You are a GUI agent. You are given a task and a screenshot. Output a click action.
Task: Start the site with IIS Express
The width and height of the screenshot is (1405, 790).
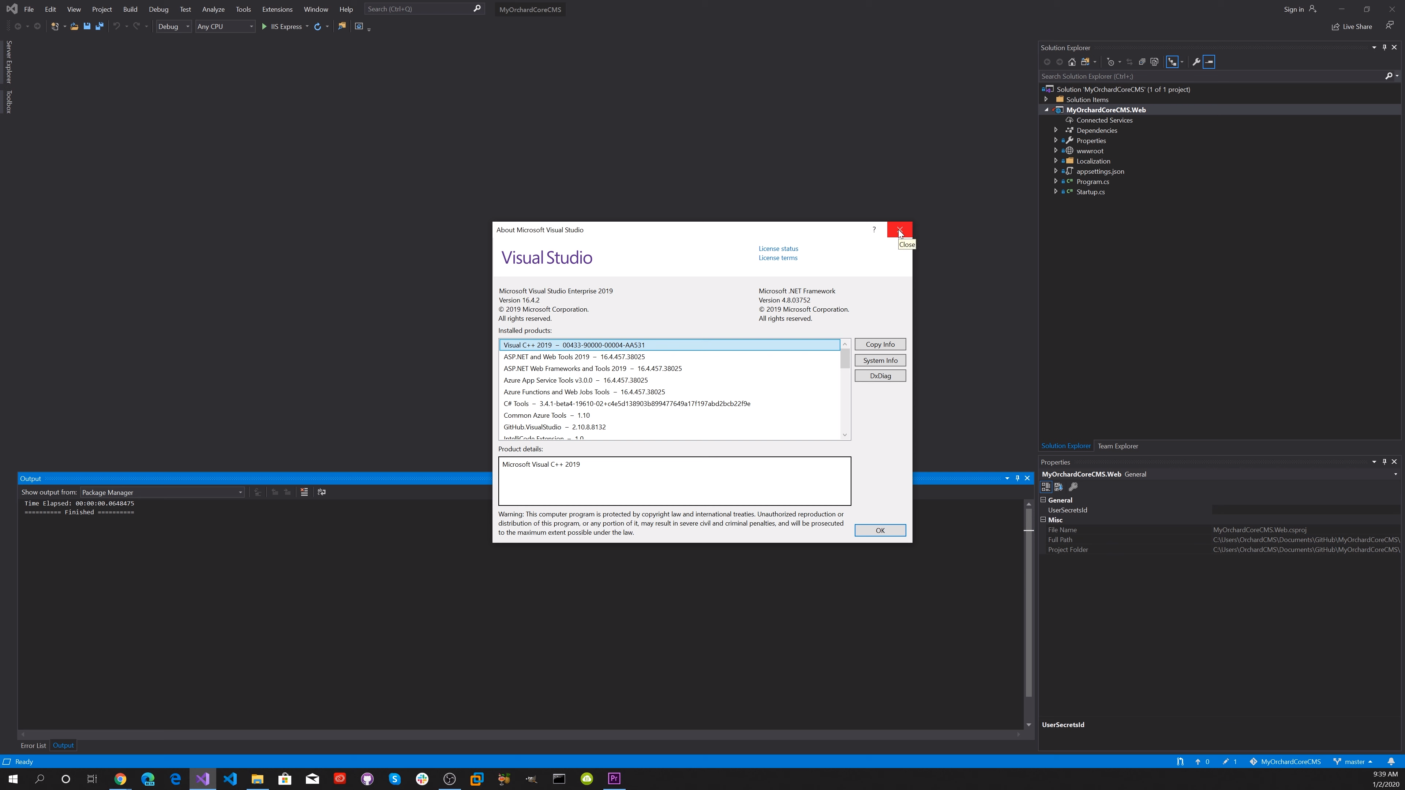pos(281,26)
